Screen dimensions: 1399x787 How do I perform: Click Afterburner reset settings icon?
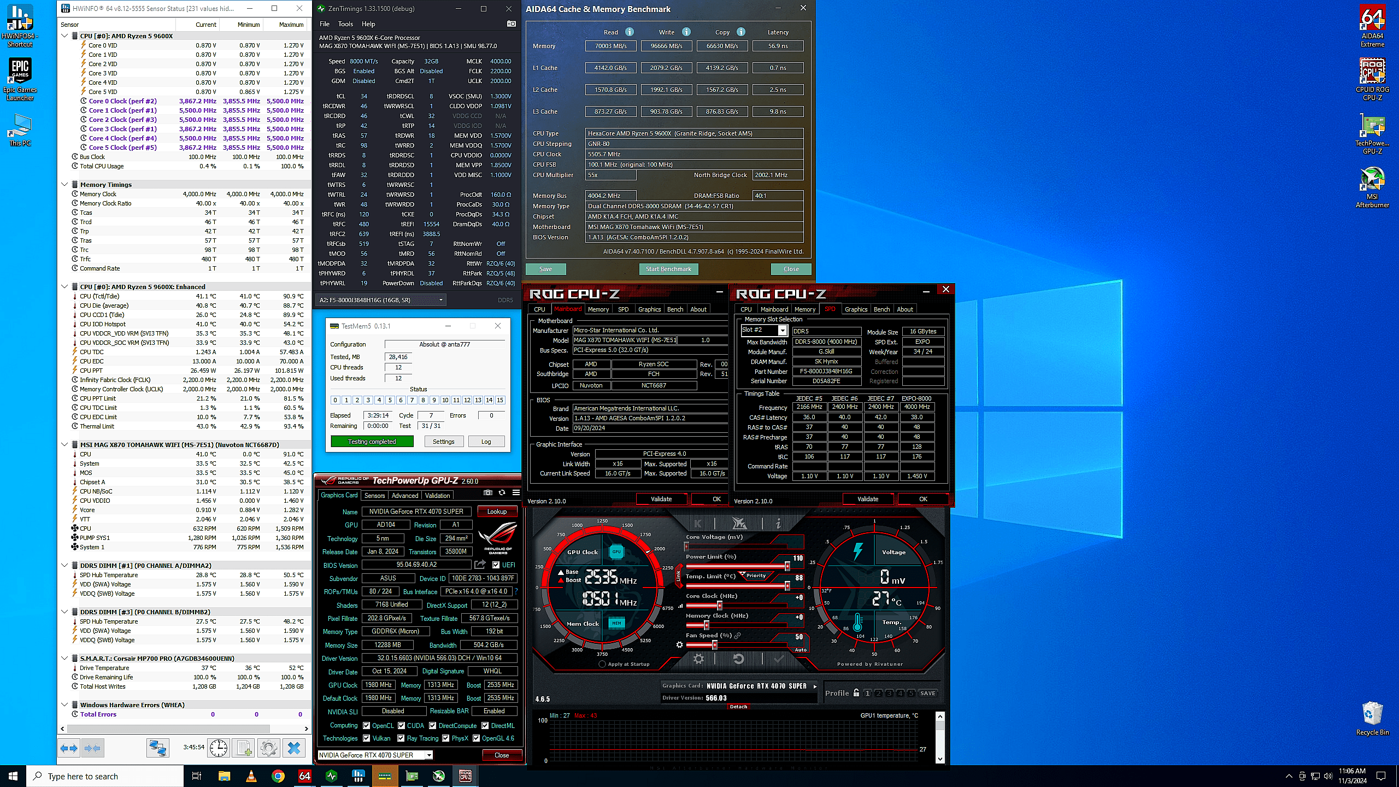738,659
